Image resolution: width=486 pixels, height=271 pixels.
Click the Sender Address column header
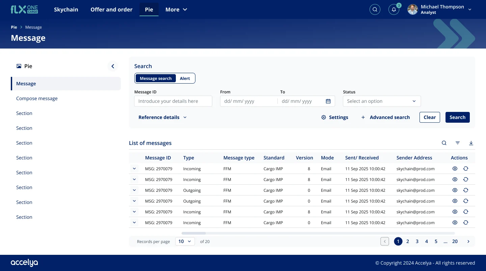pyautogui.click(x=414, y=158)
